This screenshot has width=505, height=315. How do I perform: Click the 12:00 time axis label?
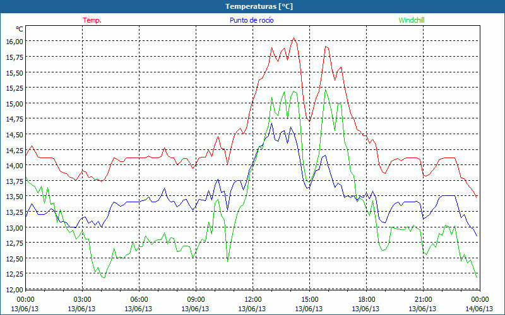[253, 300]
